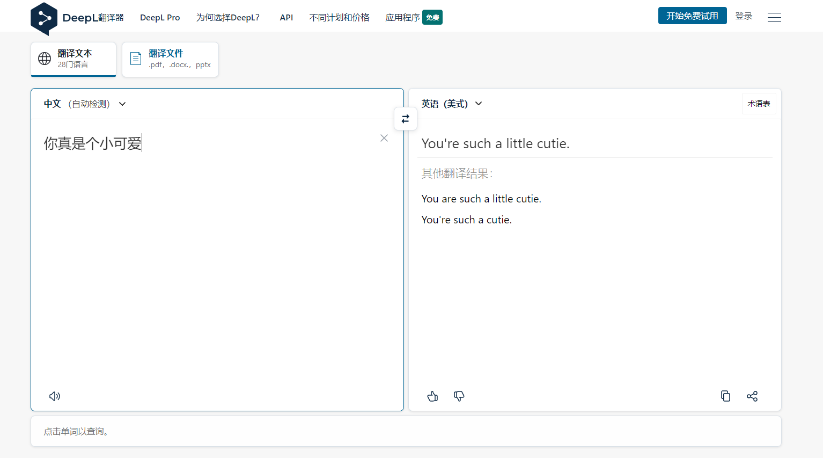Click the DeepL logo icon

click(x=44, y=18)
